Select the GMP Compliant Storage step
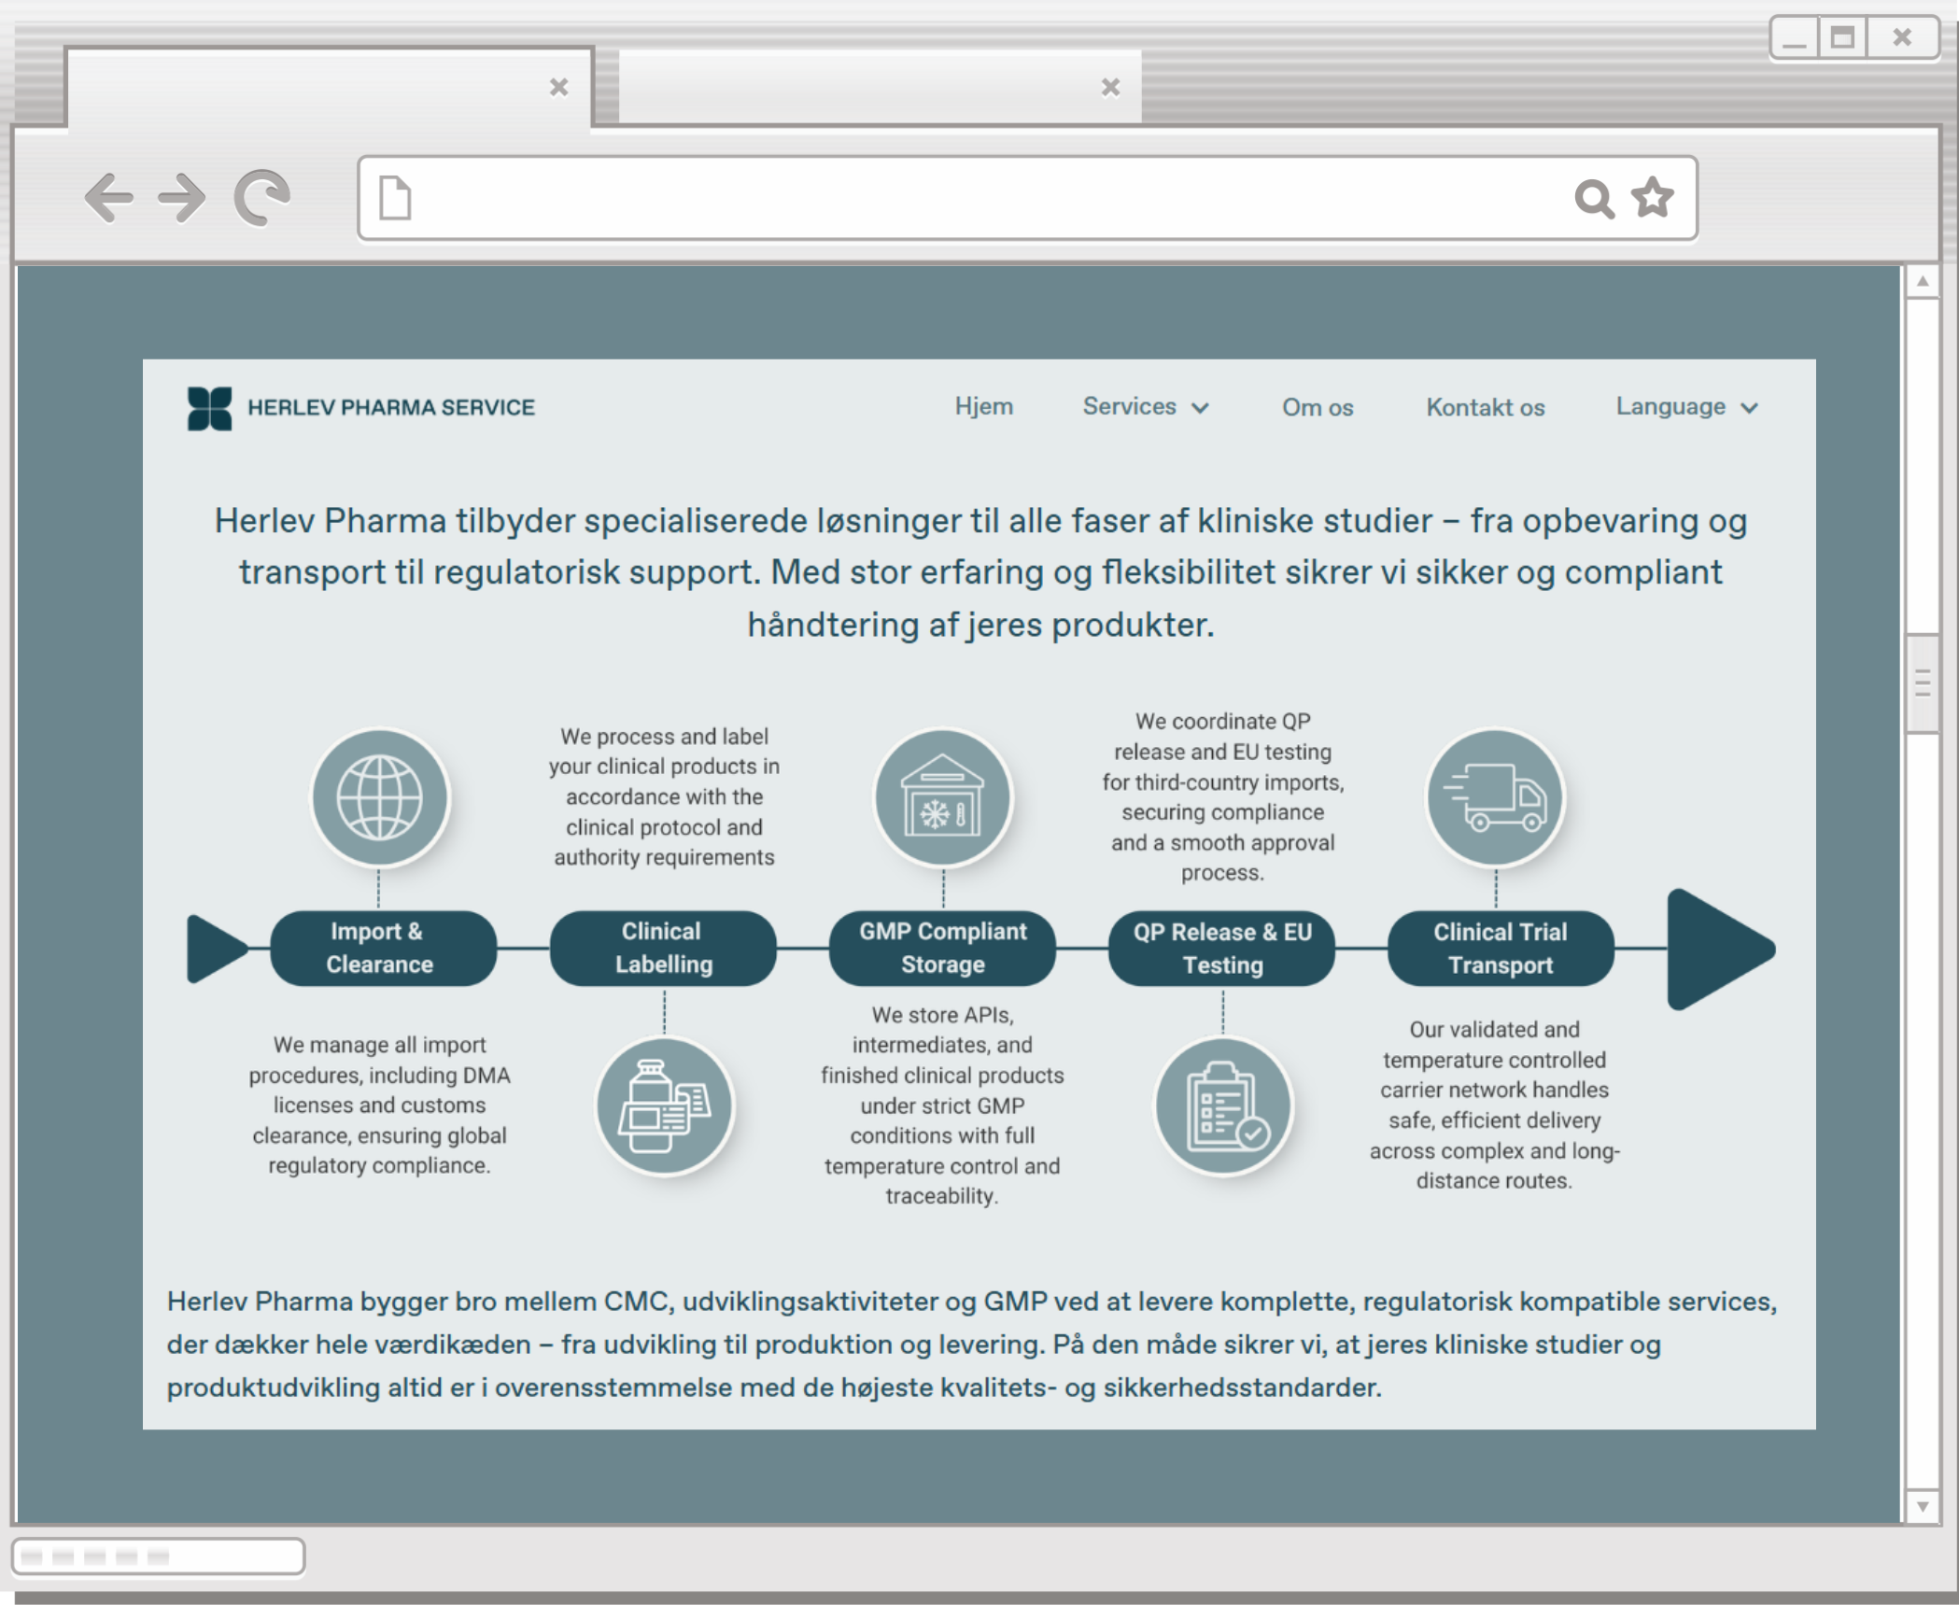 (942, 949)
